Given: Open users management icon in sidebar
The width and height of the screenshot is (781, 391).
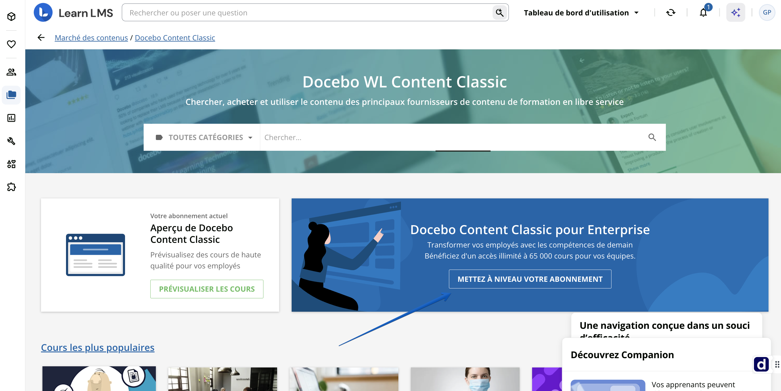Looking at the screenshot, I should pyautogui.click(x=11, y=72).
